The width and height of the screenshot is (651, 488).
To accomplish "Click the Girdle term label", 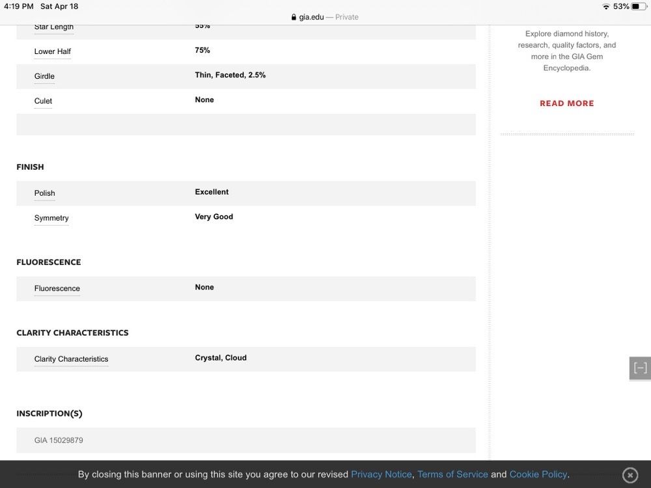I will [x=44, y=76].
